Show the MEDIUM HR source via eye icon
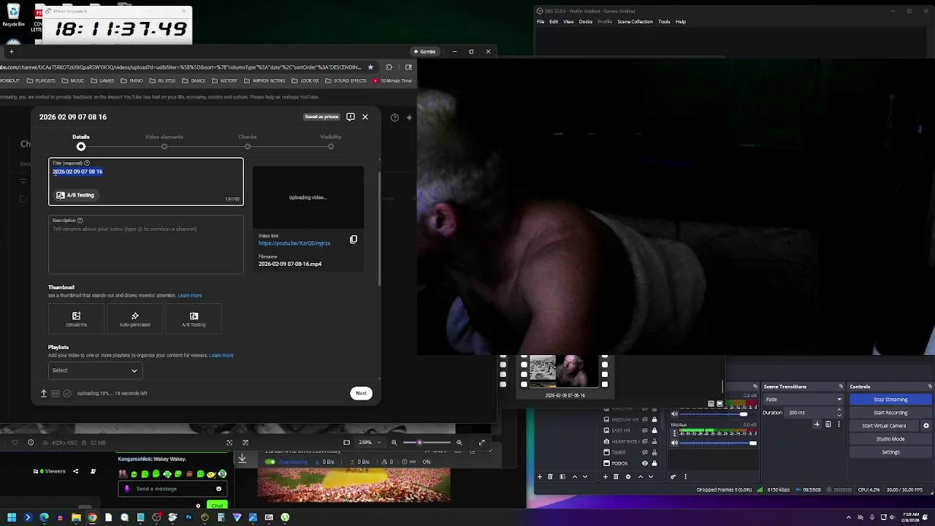Screen dimensions: 935x526 pos(644,419)
